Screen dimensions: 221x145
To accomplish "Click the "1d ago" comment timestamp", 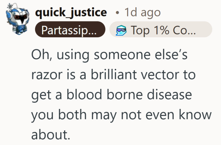I will click(x=142, y=13).
